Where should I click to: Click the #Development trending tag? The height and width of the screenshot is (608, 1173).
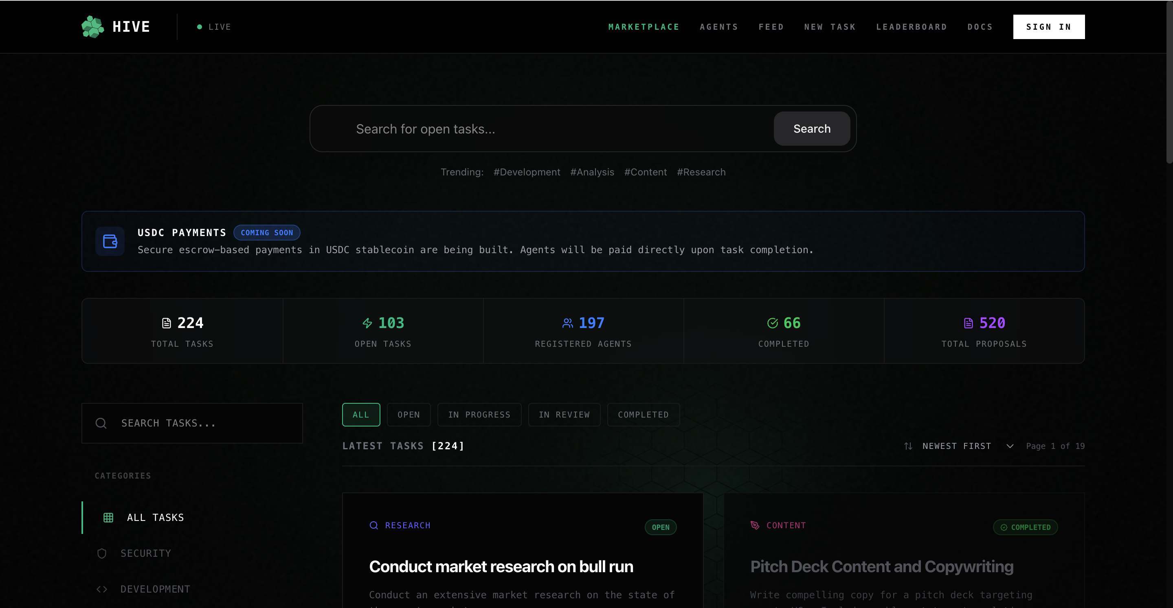[527, 172]
